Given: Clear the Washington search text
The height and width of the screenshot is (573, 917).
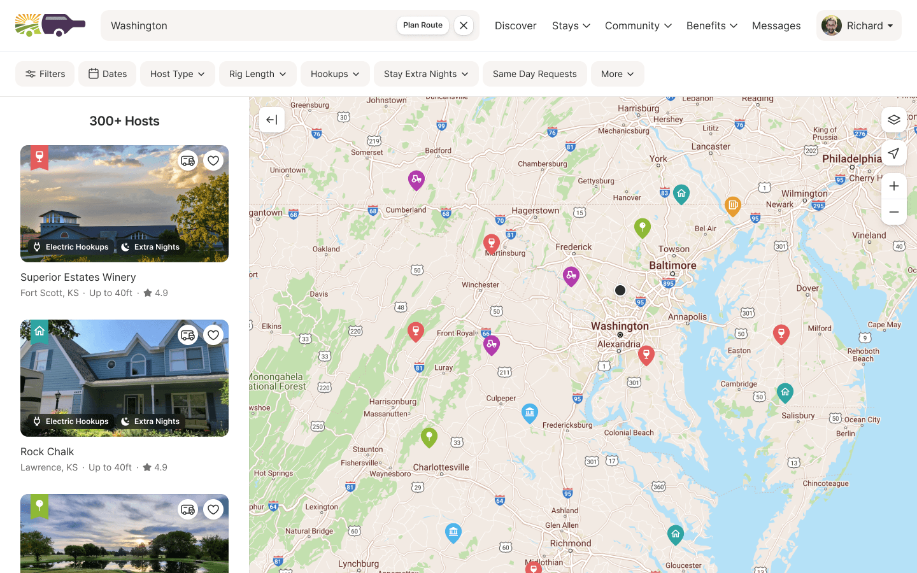Looking at the screenshot, I should click(464, 25).
